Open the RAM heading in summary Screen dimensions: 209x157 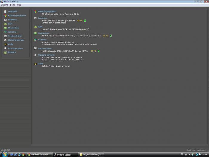pos(40,27)
